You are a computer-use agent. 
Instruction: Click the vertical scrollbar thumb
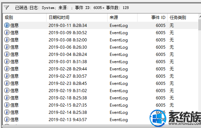point(200,25)
